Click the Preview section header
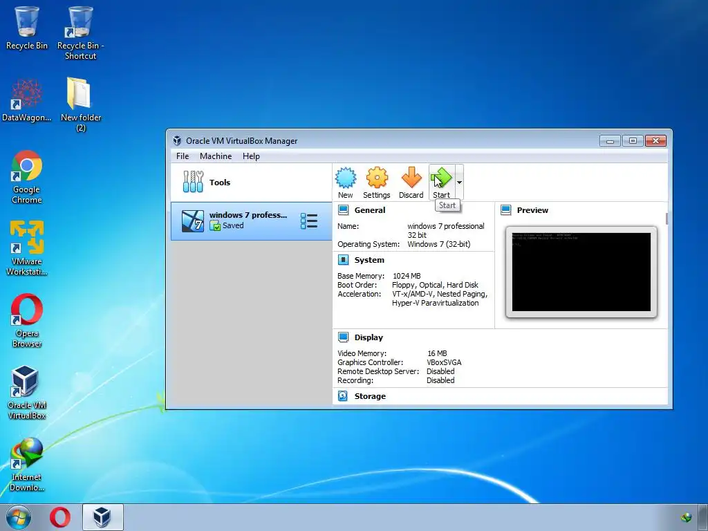 (x=532, y=210)
